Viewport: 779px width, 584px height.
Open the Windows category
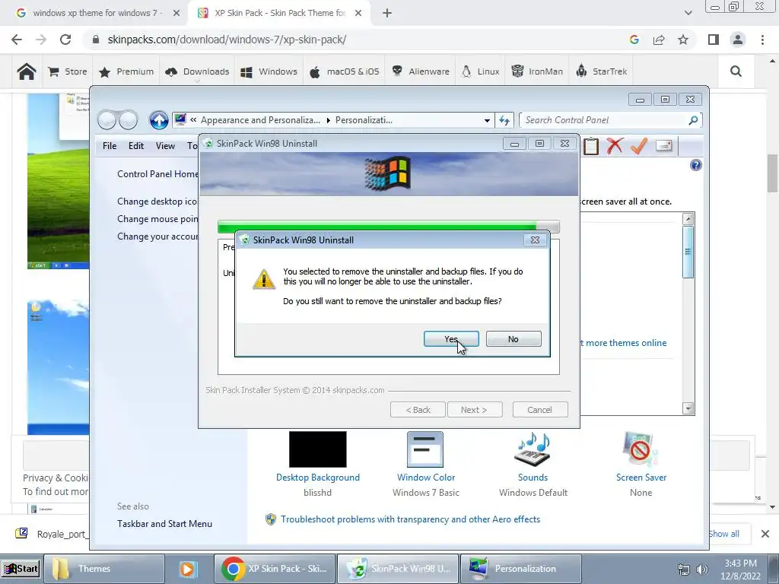(x=269, y=71)
